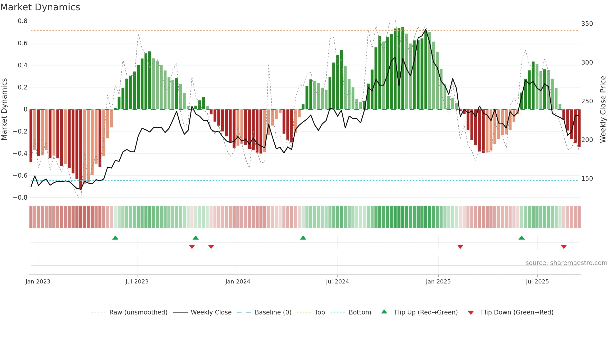Click the deepest red bar in early 2023
The height and width of the screenshot is (346, 616).
tap(81, 149)
